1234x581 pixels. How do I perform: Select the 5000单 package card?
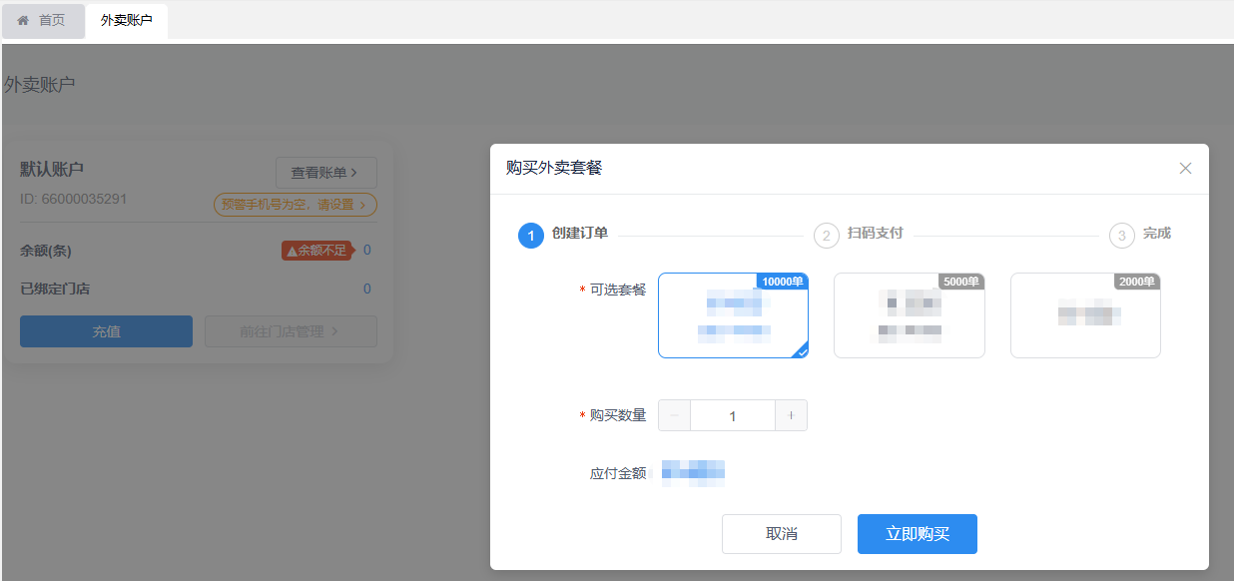click(909, 315)
